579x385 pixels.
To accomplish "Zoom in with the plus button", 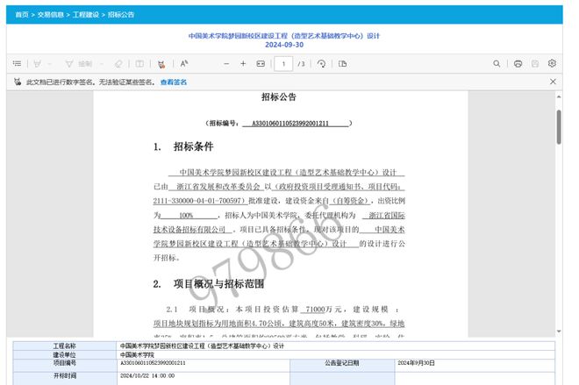I will pos(243,64).
